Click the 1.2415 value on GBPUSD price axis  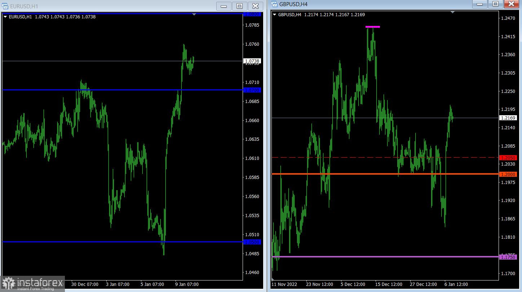(508, 37)
